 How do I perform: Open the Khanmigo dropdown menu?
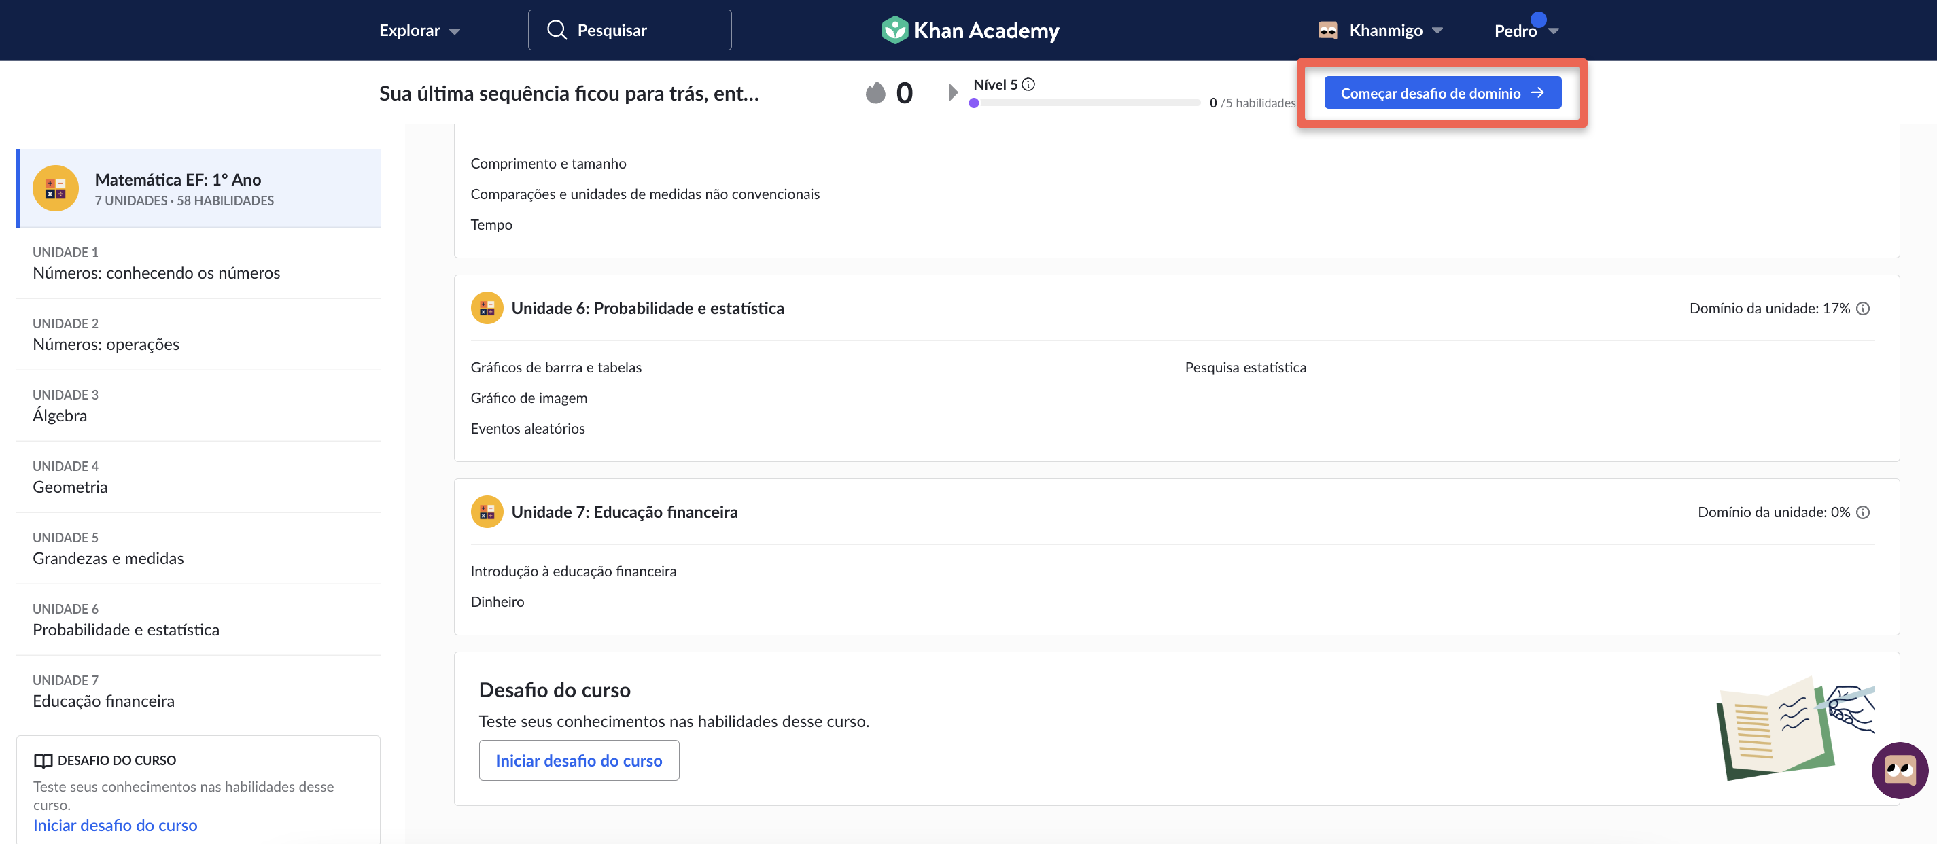(1395, 30)
